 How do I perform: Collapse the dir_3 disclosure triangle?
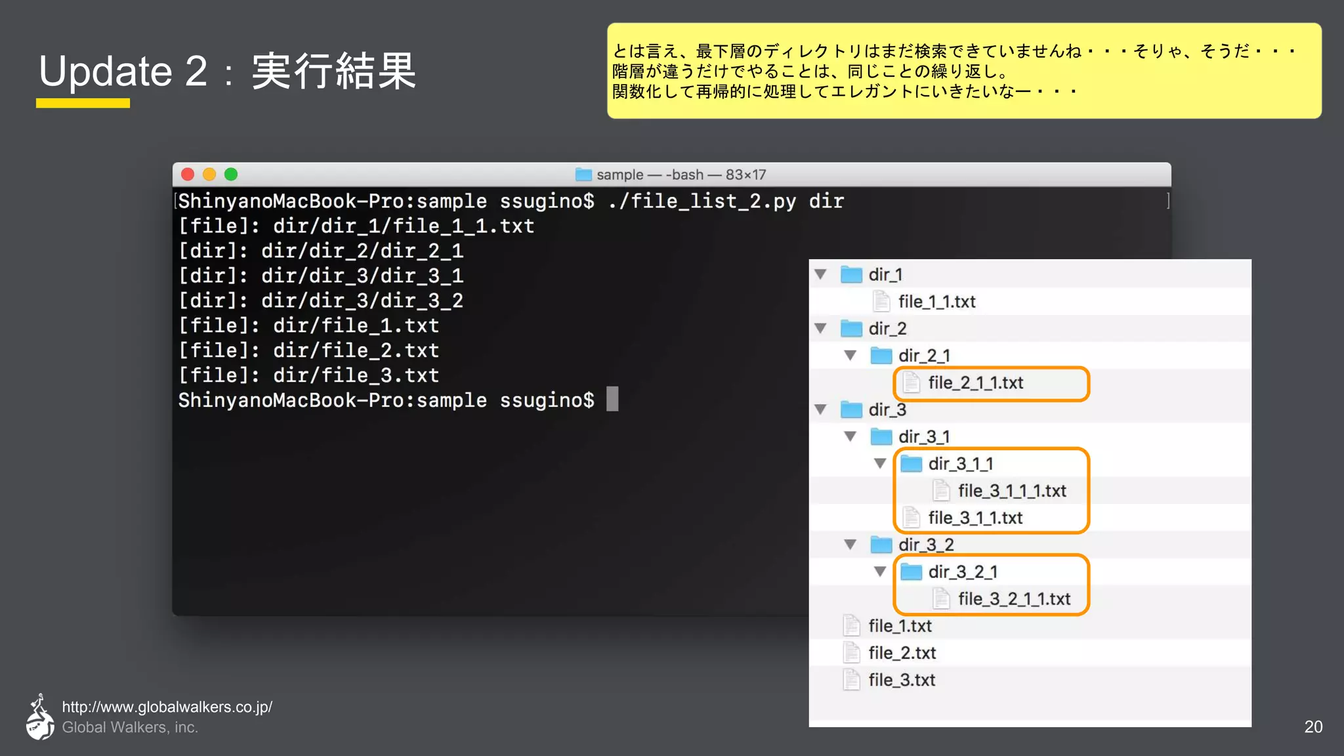[x=820, y=409]
